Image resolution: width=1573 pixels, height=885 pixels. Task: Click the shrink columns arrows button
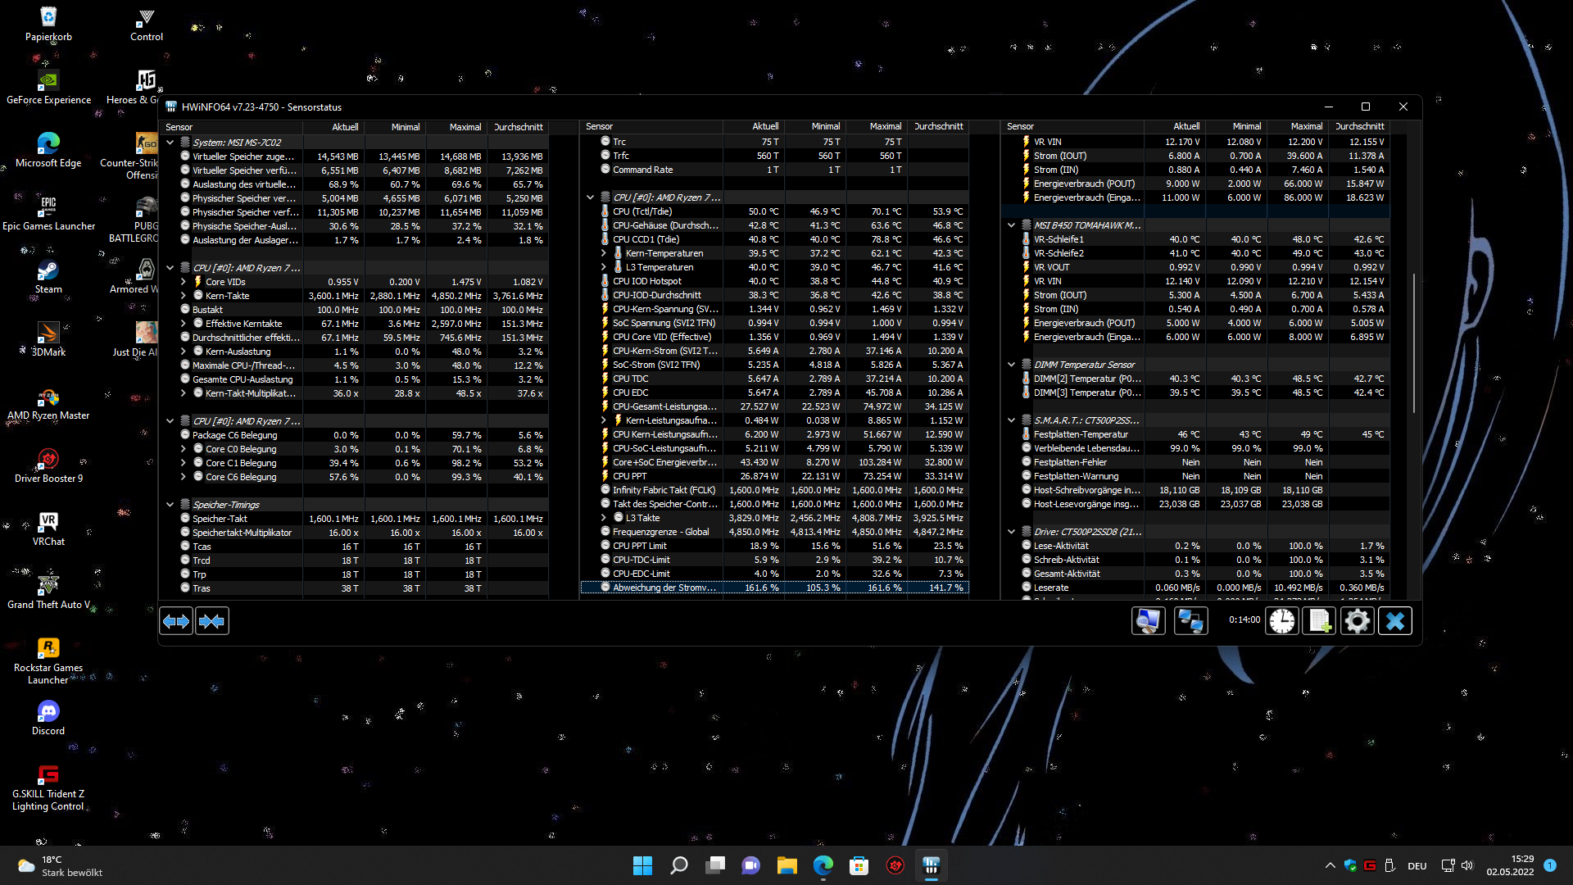click(211, 622)
